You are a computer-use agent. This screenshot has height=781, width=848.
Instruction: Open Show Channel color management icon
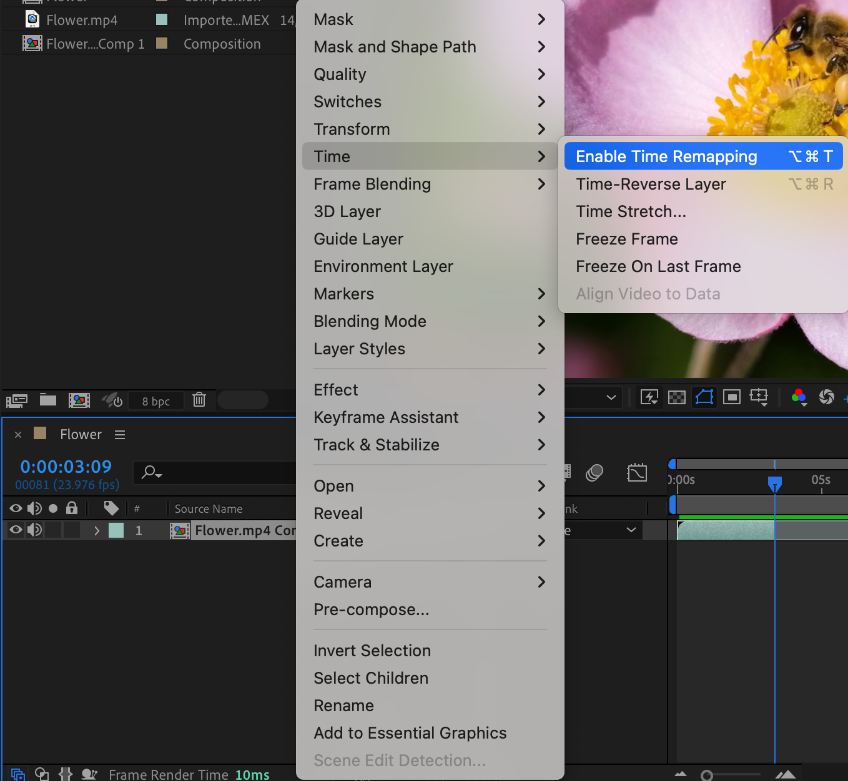click(x=799, y=397)
